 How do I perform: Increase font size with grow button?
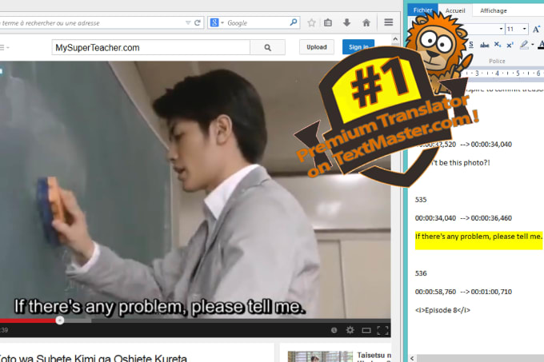536,29
